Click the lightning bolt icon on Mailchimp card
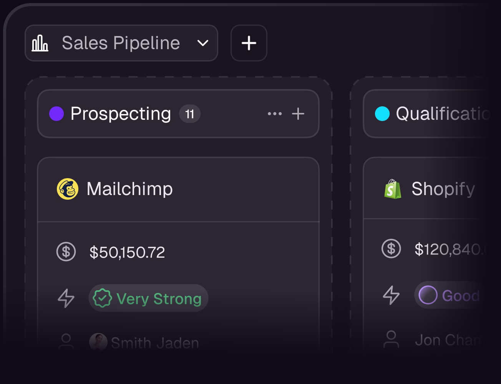 tap(66, 298)
